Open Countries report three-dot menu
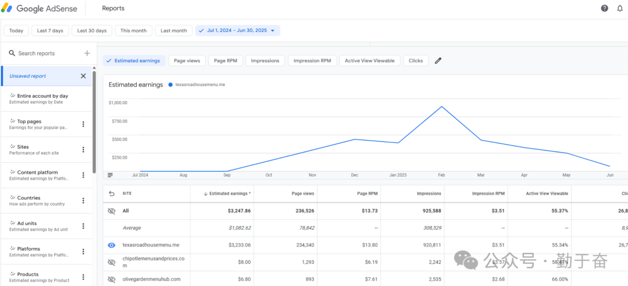 coord(83,201)
